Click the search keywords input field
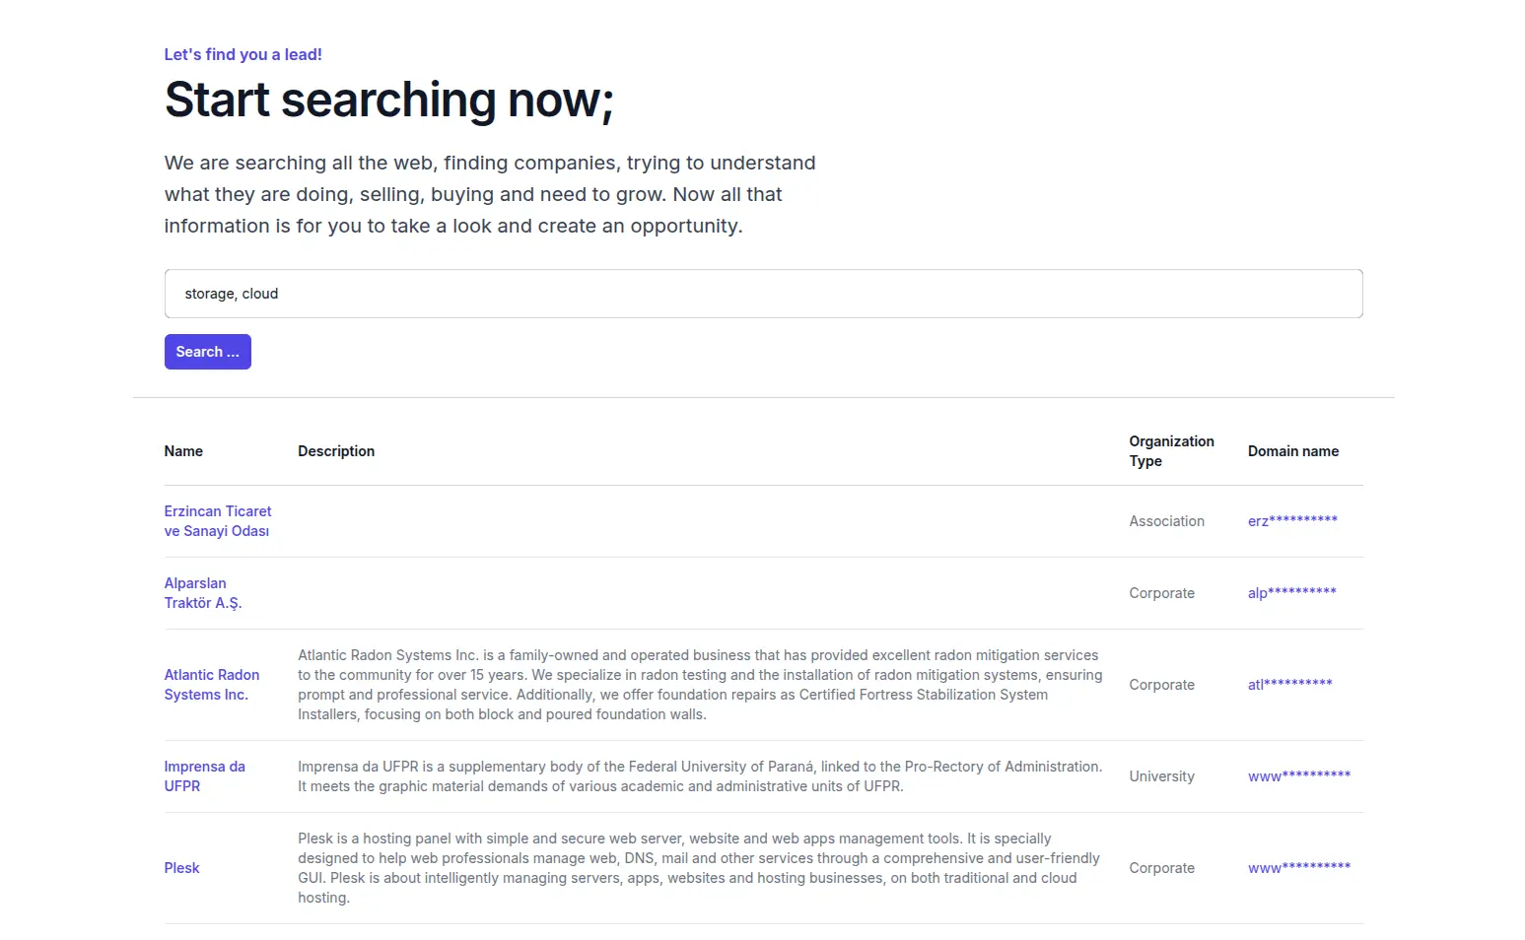 (763, 294)
